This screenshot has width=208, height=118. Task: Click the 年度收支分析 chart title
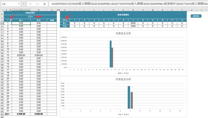pyautogui.click(x=123, y=79)
